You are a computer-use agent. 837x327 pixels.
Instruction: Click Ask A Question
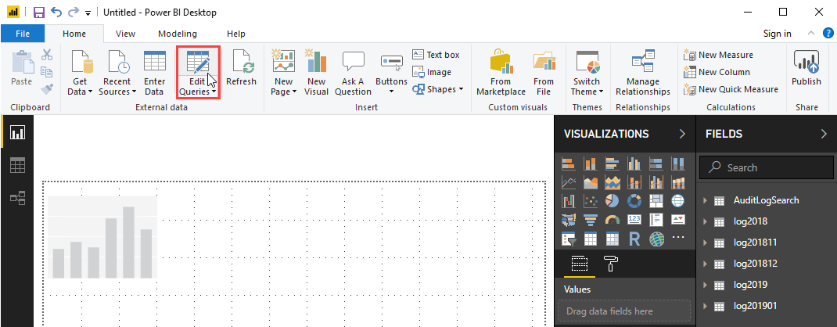[353, 73]
